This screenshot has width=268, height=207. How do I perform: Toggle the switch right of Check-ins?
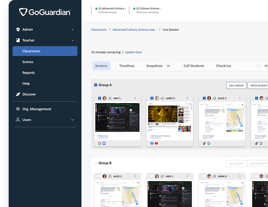coord(260,66)
